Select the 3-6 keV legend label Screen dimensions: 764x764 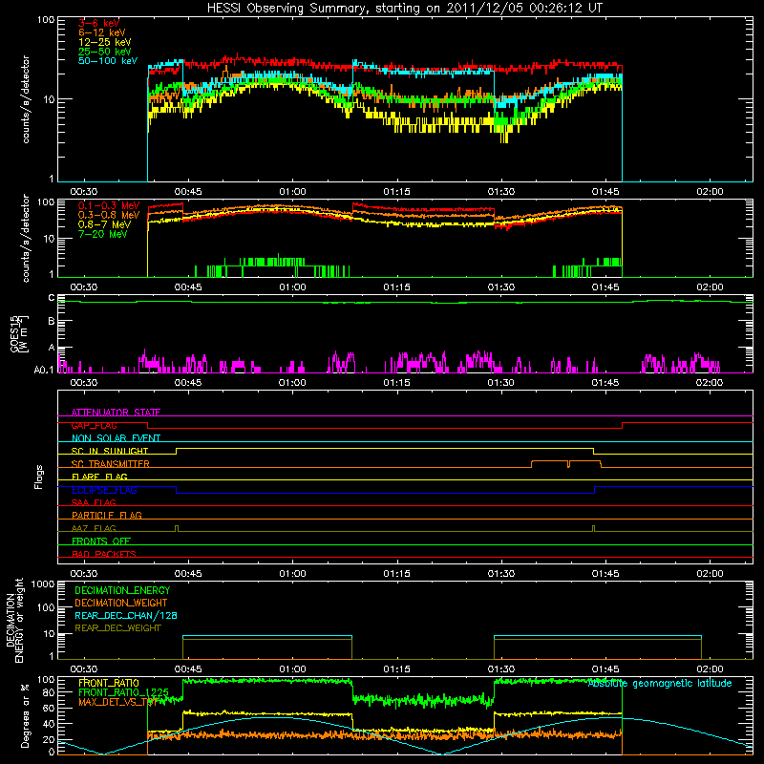98,23
